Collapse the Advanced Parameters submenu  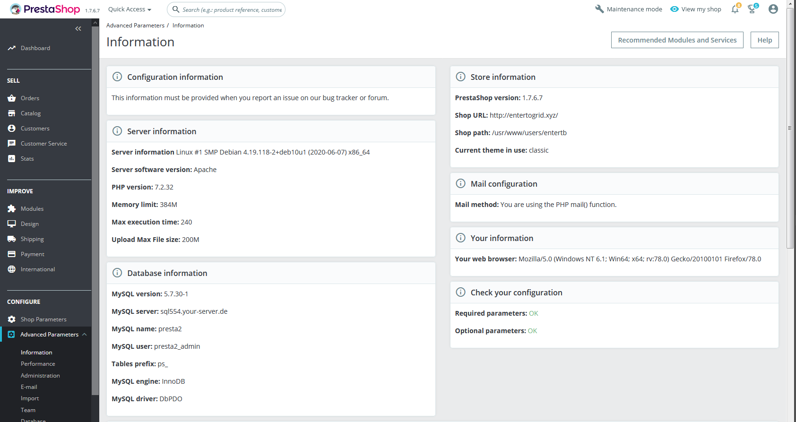point(85,335)
